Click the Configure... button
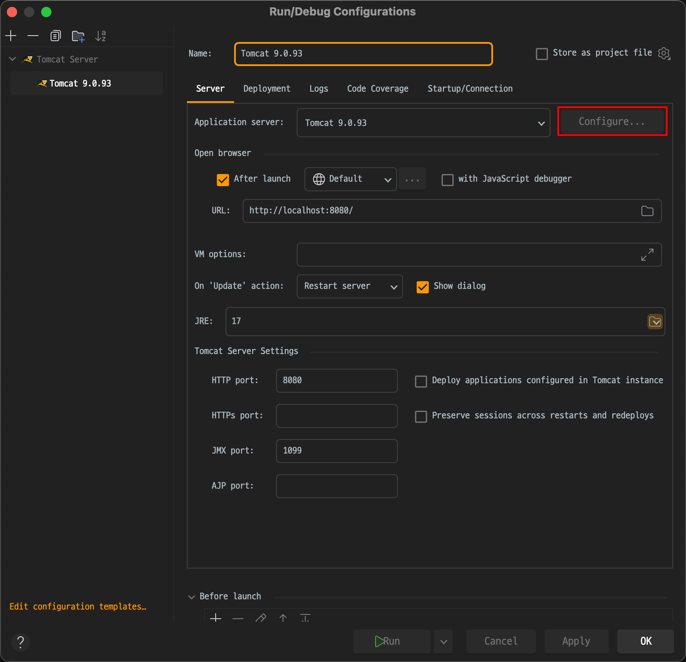The image size is (686, 662). [x=612, y=121]
